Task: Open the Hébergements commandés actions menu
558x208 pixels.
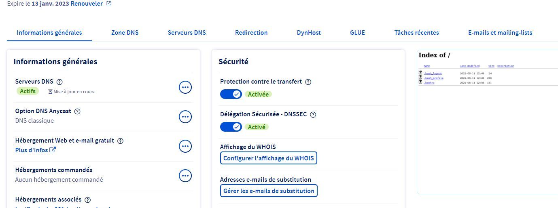Action: 185,176
